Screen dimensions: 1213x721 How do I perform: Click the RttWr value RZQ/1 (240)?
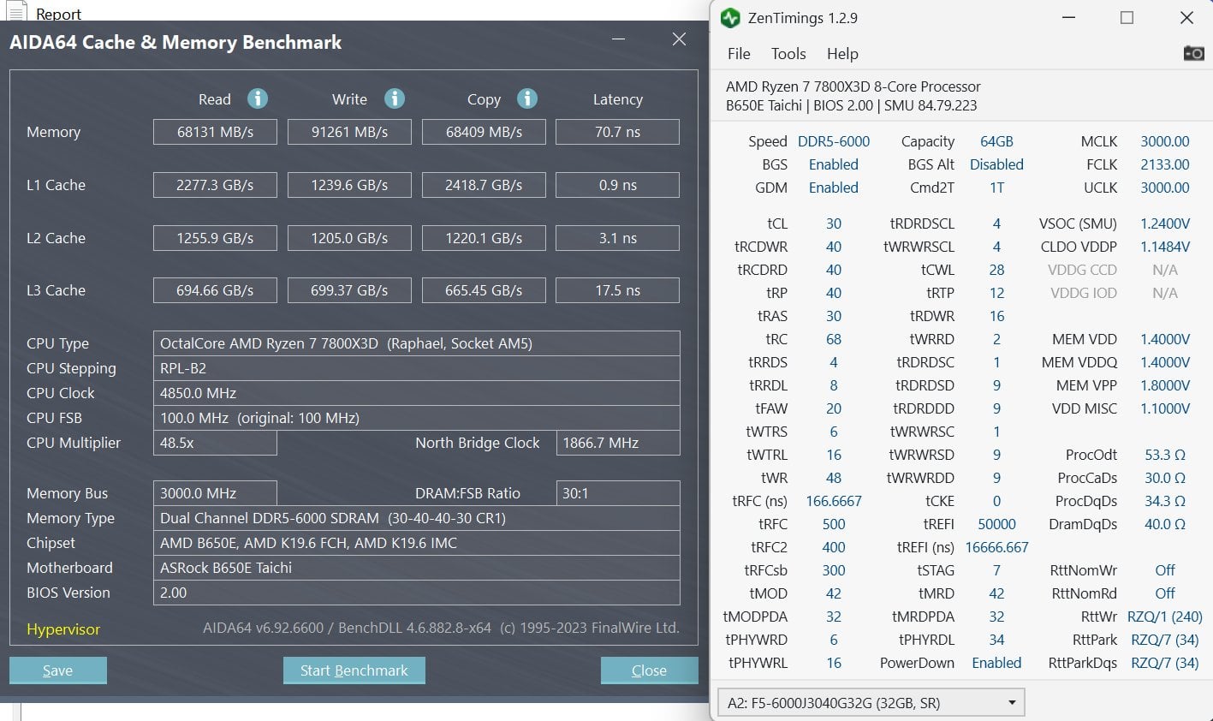(1165, 617)
